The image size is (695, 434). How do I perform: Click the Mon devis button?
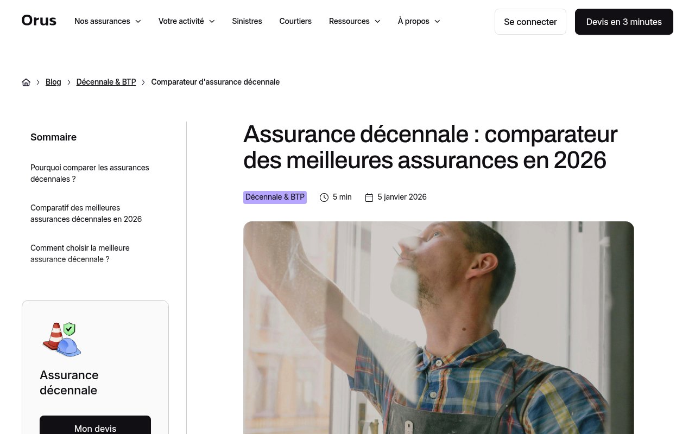95,425
